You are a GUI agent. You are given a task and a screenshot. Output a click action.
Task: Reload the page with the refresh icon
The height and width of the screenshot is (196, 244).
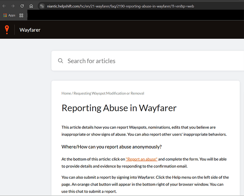click(x=22, y=6)
